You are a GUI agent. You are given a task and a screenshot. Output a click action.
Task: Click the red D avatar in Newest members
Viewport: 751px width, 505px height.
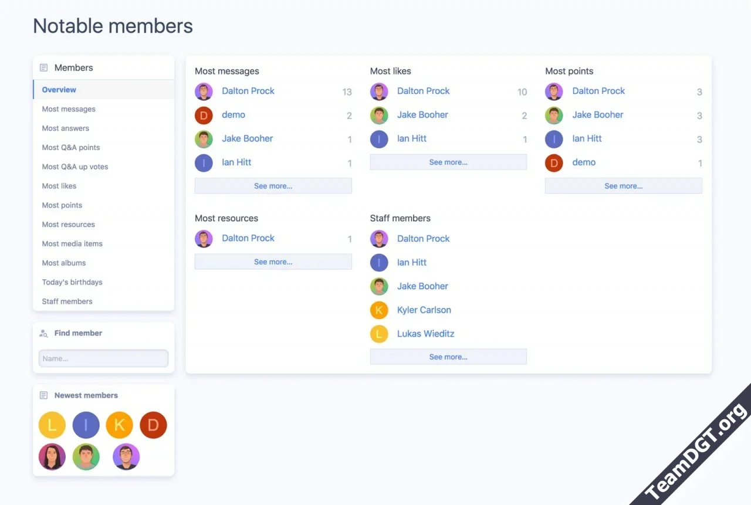coord(153,425)
